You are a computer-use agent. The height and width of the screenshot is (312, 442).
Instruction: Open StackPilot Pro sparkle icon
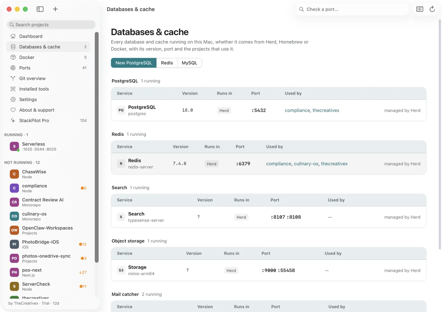[x=13, y=120]
